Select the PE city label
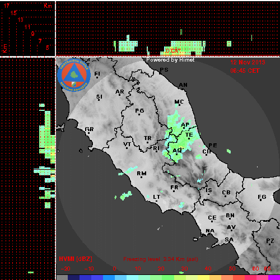 point(213,145)
